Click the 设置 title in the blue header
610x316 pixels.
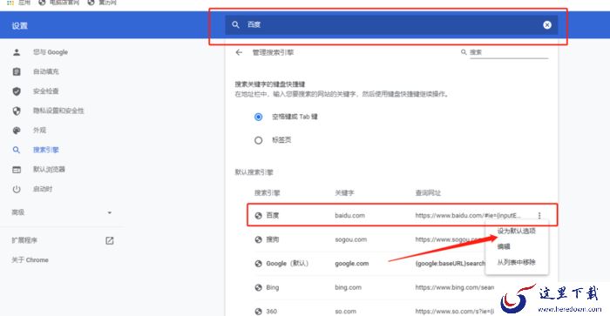[x=19, y=26]
